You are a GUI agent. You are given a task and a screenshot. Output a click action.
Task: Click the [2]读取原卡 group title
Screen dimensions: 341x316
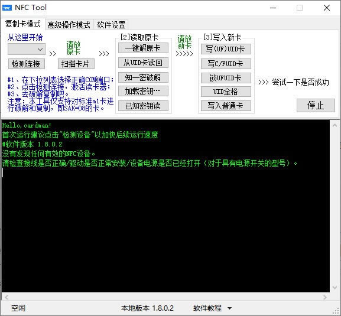[139, 37]
